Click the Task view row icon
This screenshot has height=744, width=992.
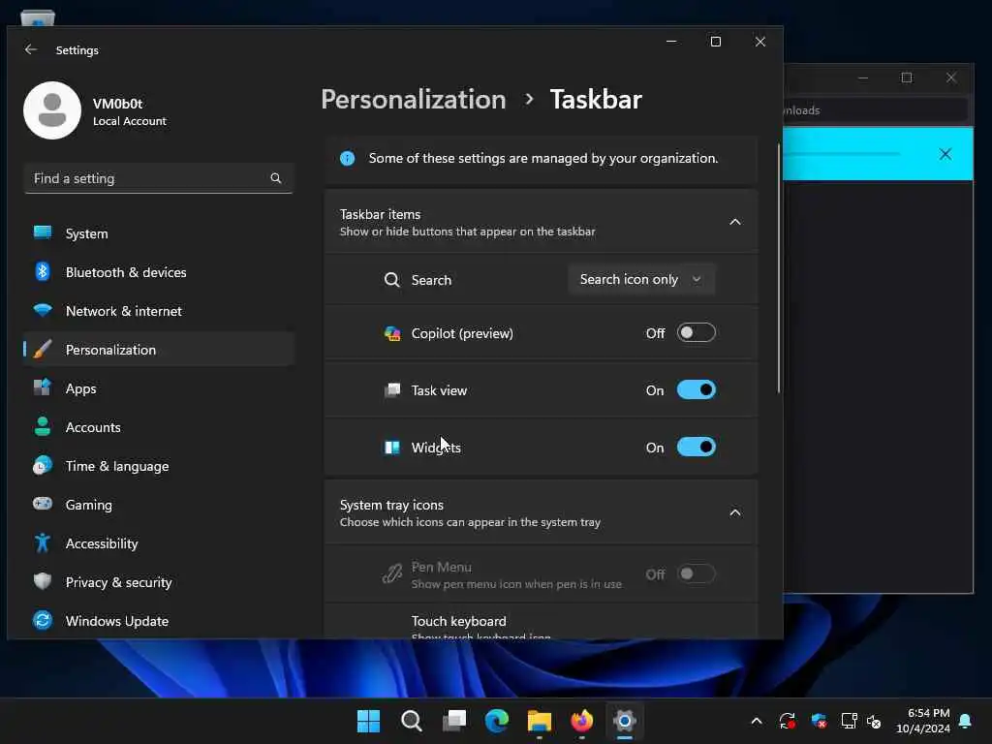tap(392, 390)
